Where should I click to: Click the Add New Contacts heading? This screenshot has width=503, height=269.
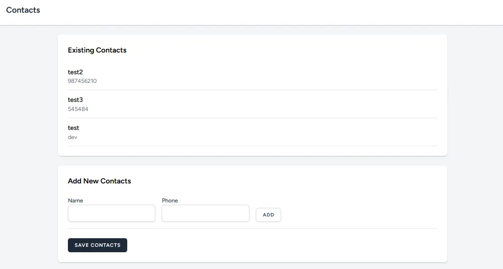click(x=99, y=181)
